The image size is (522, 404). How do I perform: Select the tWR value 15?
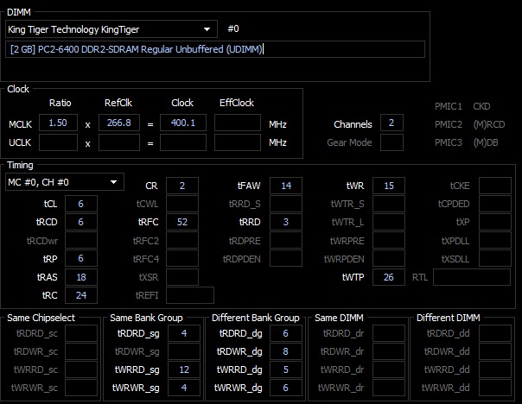(x=389, y=186)
